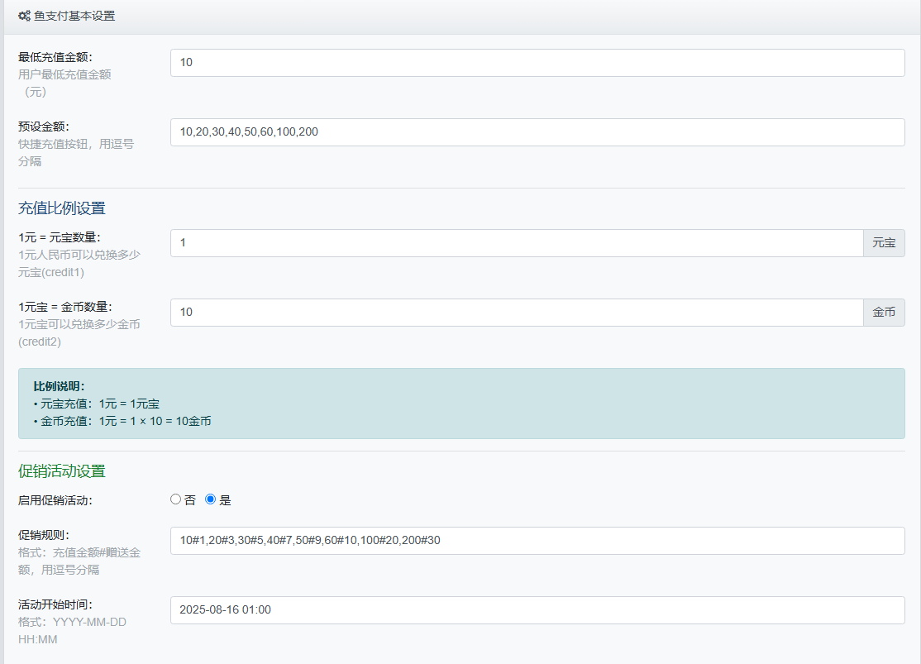Click the 活动开始时间 field label
Viewport: 921px width, 664px height.
[55, 604]
